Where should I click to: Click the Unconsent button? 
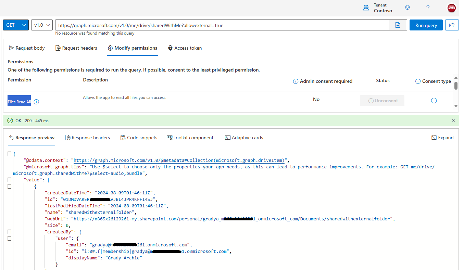tap(382, 101)
